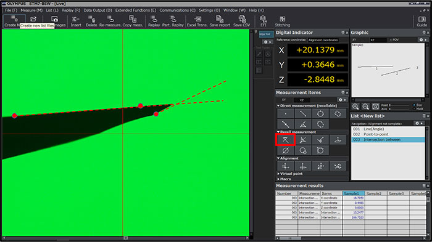Fit the Graphic view to screen

pos(375,107)
